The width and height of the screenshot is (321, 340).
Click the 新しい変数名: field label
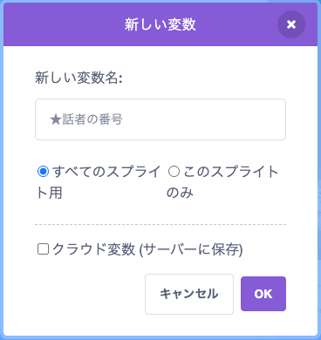click(79, 78)
